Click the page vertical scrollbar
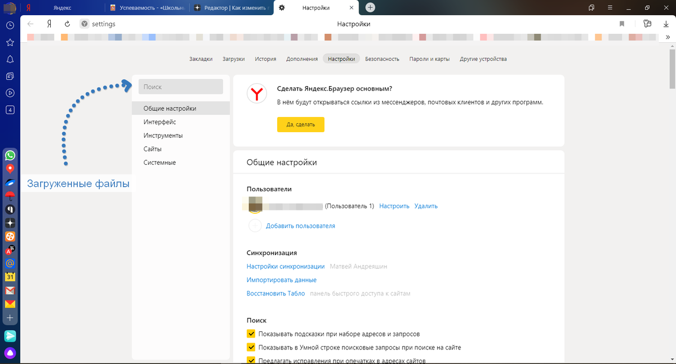 (672, 68)
